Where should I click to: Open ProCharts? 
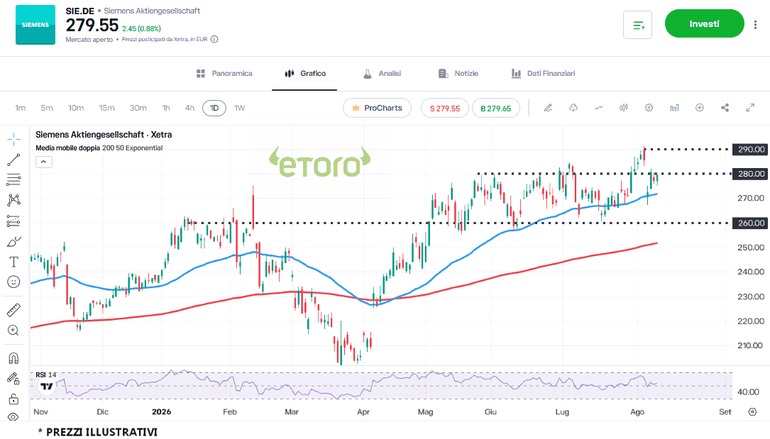[377, 108]
